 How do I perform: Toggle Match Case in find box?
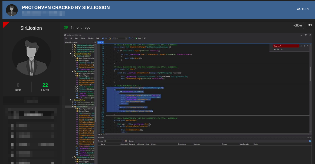coord(275,49)
